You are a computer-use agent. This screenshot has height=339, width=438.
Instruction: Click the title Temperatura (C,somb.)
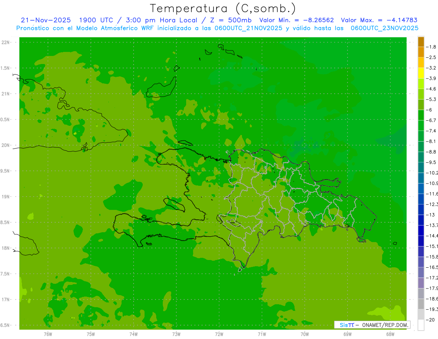[x=223, y=8]
